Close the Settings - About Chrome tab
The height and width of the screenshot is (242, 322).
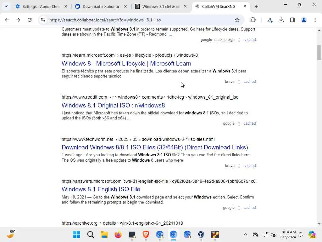(65, 7)
